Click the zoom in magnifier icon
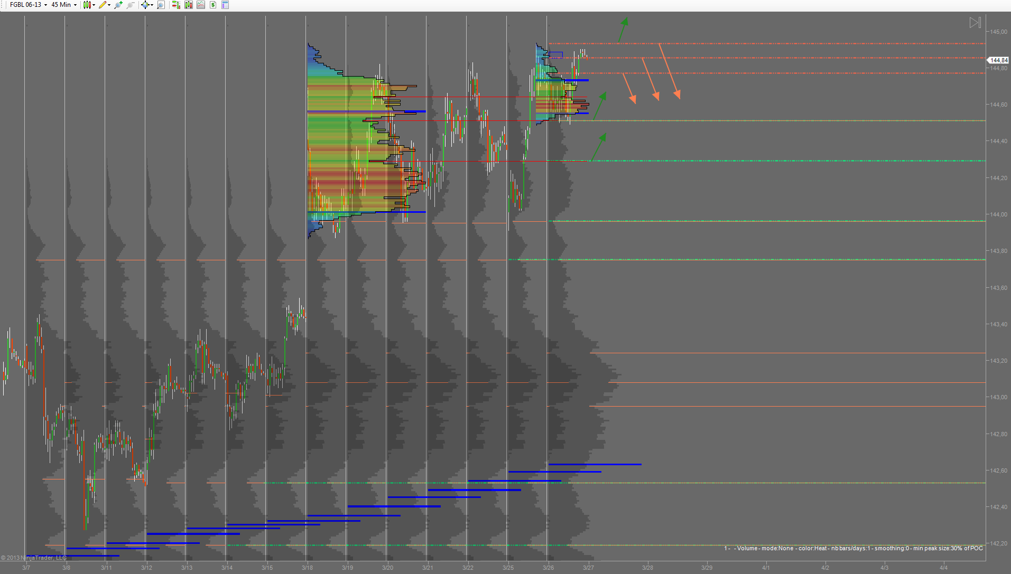 click(118, 5)
